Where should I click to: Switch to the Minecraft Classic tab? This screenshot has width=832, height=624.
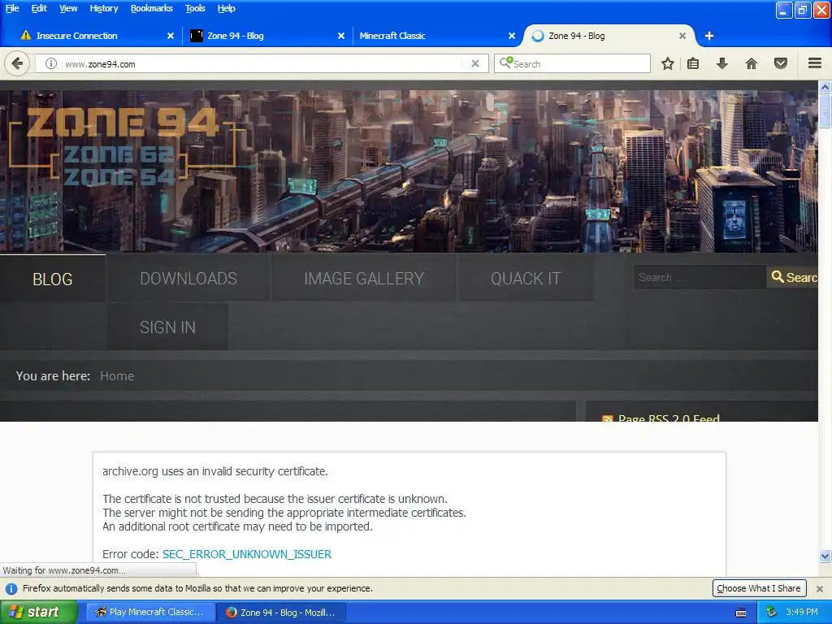pyautogui.click(x=434, y=36)
